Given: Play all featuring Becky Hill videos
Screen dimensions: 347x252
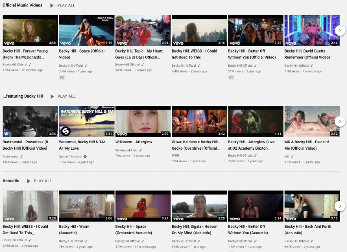Looking at the screenshot, I should coord(63,96).
